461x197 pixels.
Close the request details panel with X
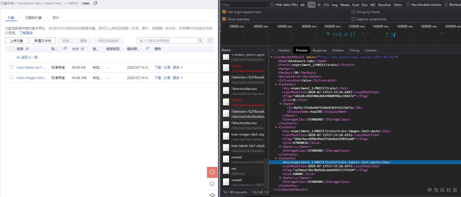(x=273, y=50)
